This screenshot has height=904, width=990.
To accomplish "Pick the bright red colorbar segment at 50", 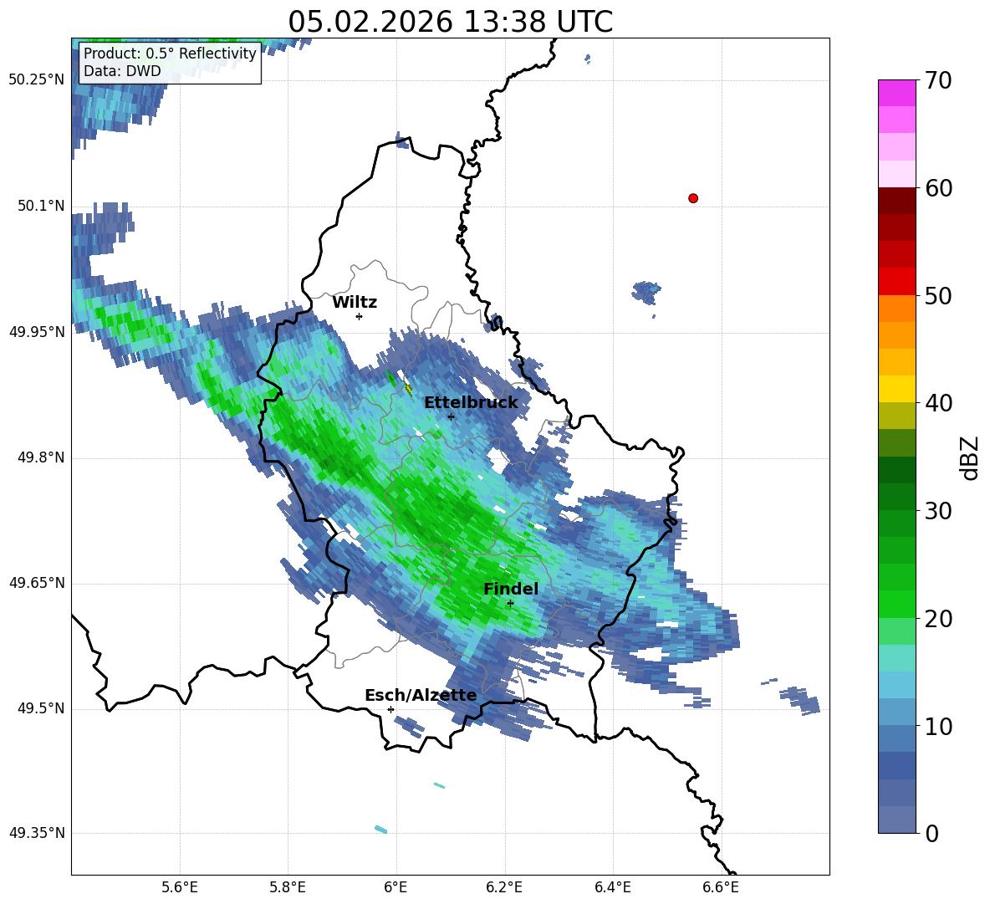I will tap(896, 282).
